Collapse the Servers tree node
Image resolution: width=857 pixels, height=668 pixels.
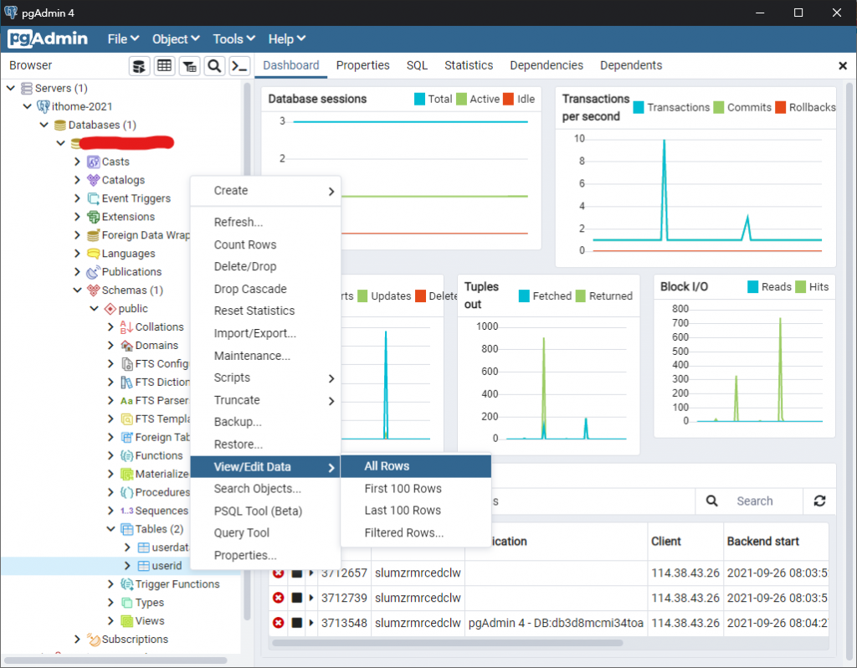click(x=10, y=88)
